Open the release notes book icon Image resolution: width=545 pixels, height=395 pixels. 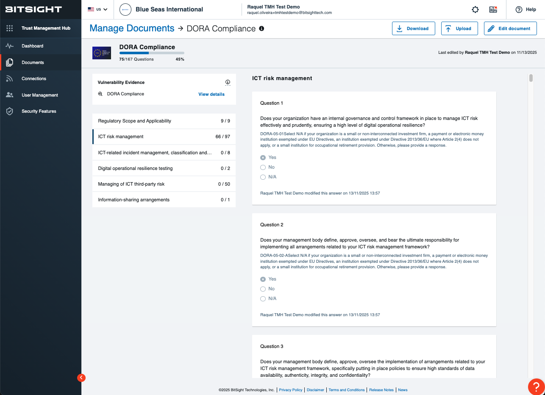tap(493, 9)
